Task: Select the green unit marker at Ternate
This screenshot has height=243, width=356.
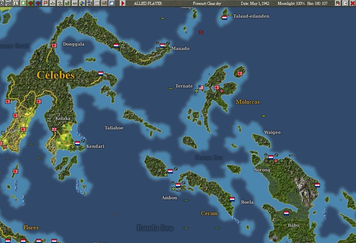Action: point(196,91)
